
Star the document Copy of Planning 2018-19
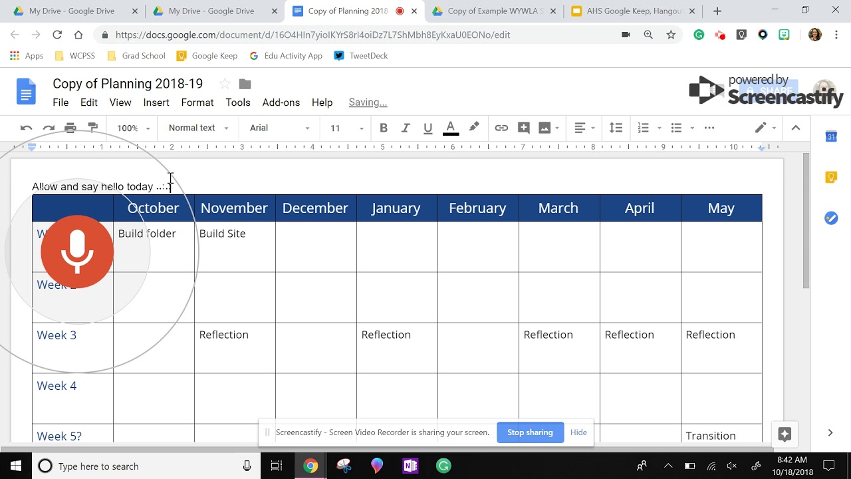[225, 84]
